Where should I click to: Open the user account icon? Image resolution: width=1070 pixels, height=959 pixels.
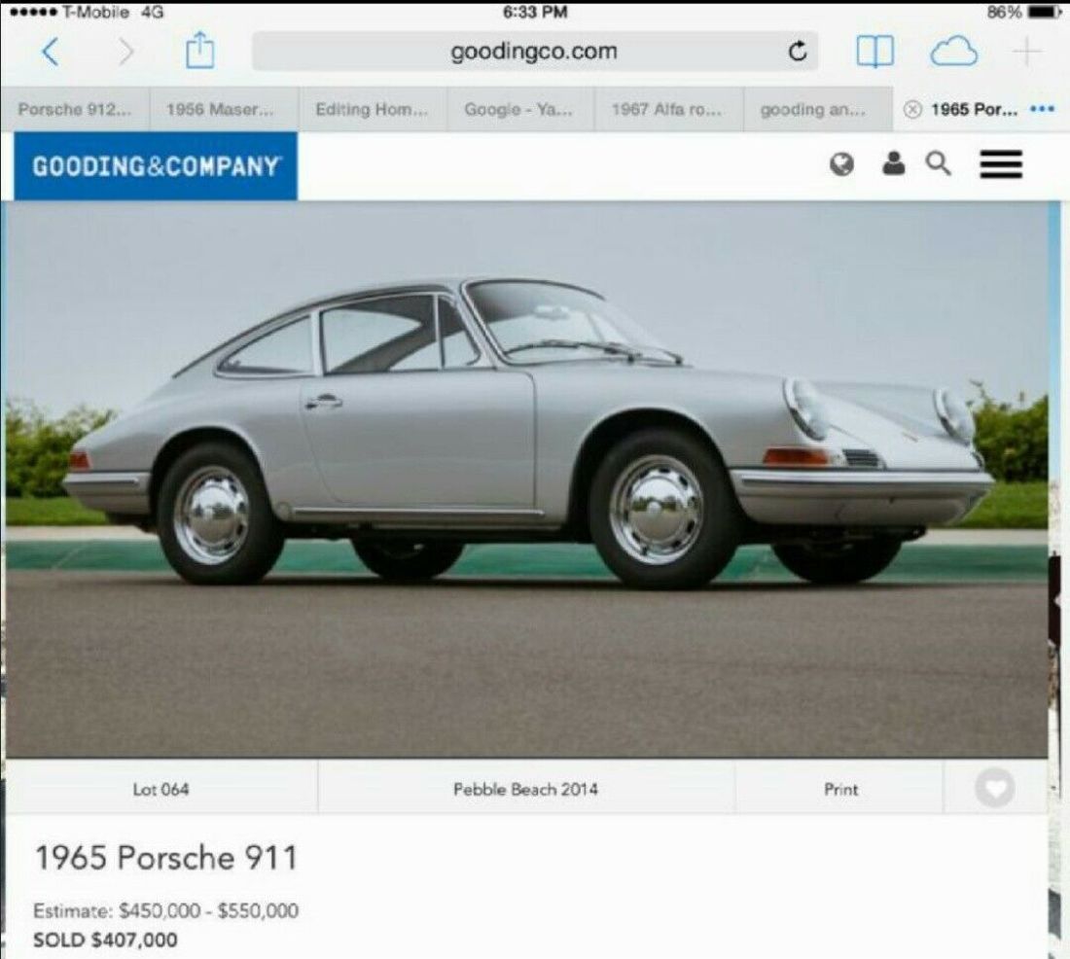tap(893, 163)
